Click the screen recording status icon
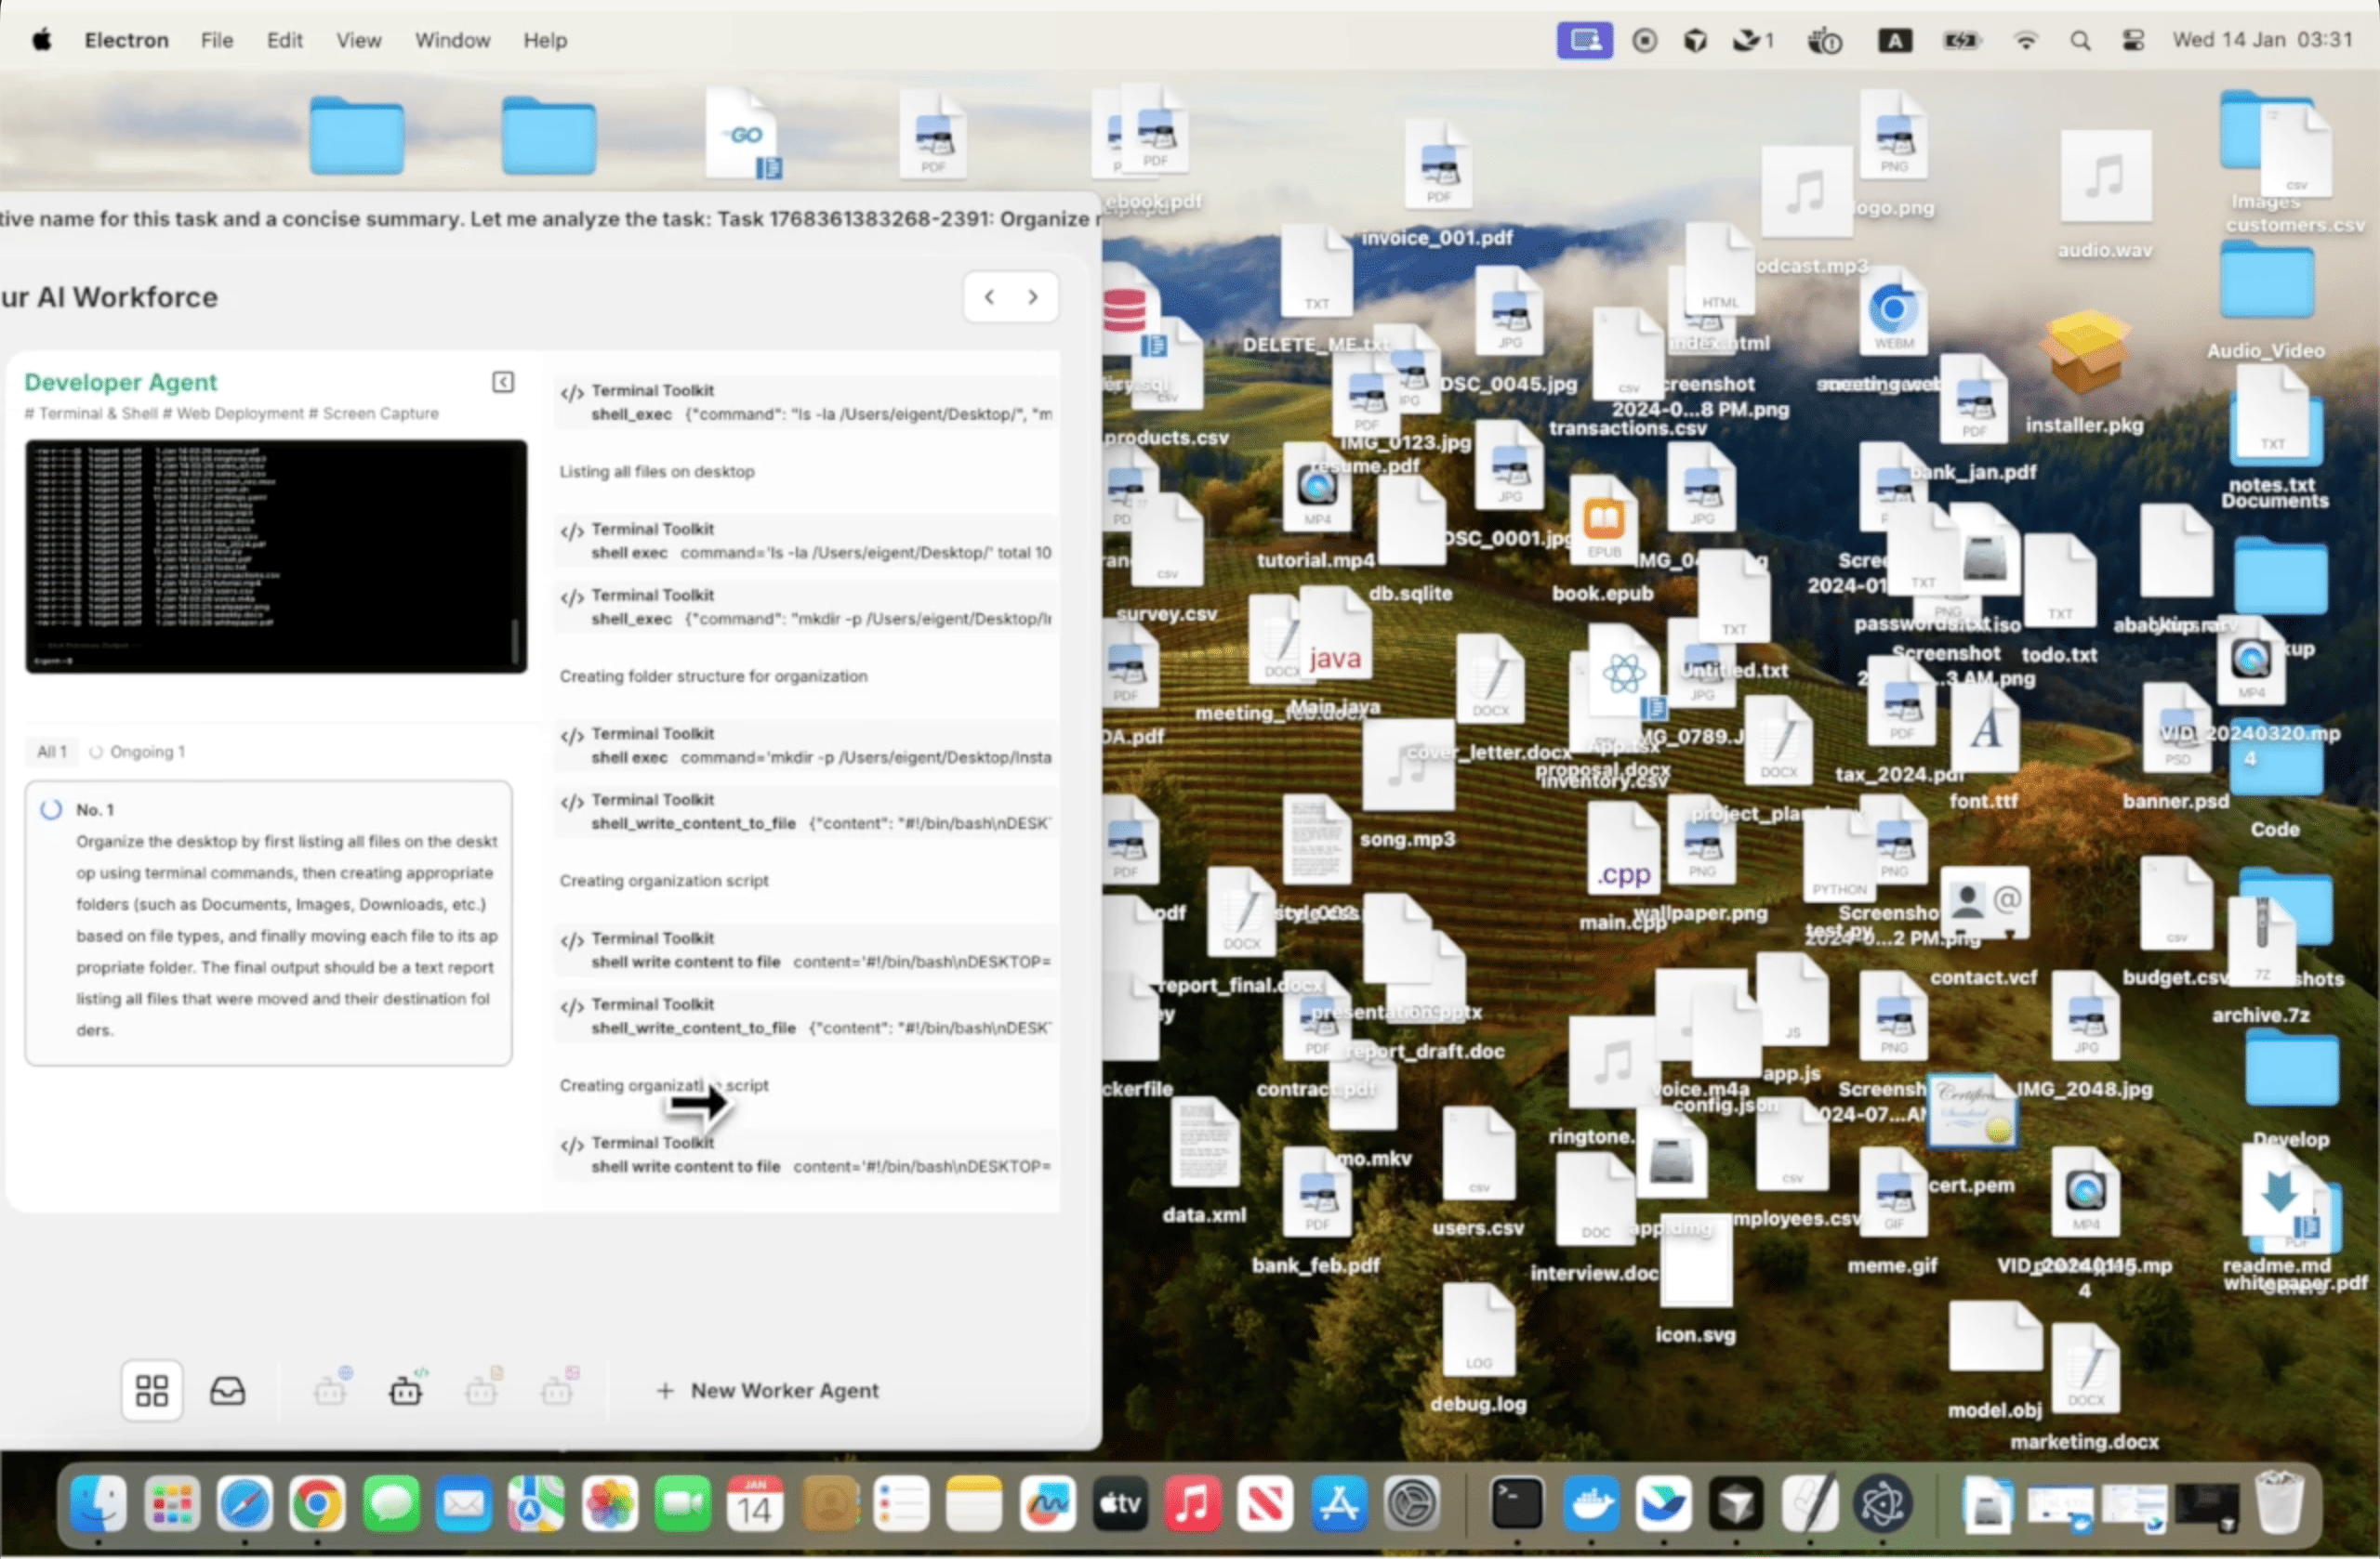2380x1559 pixels. pos(1644,40)
